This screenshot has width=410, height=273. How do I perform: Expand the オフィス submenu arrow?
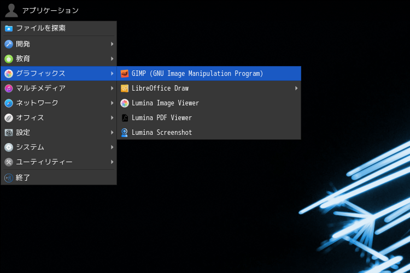pos(112,118)
